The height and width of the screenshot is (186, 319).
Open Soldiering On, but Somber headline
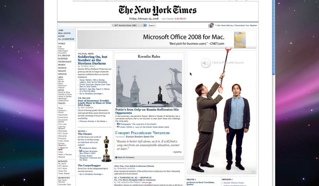[93, 60]
